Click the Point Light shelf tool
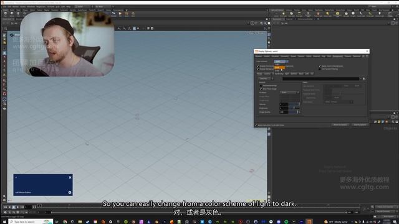399x224 pixels. [x=284, y=14]
